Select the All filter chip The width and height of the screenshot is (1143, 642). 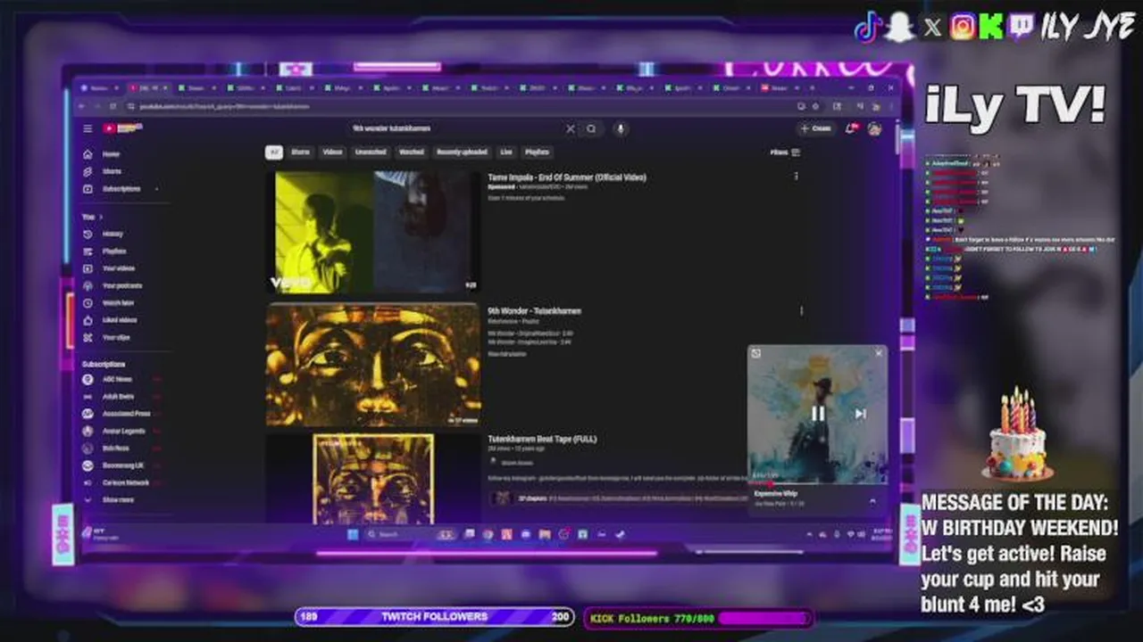(274, 152)
